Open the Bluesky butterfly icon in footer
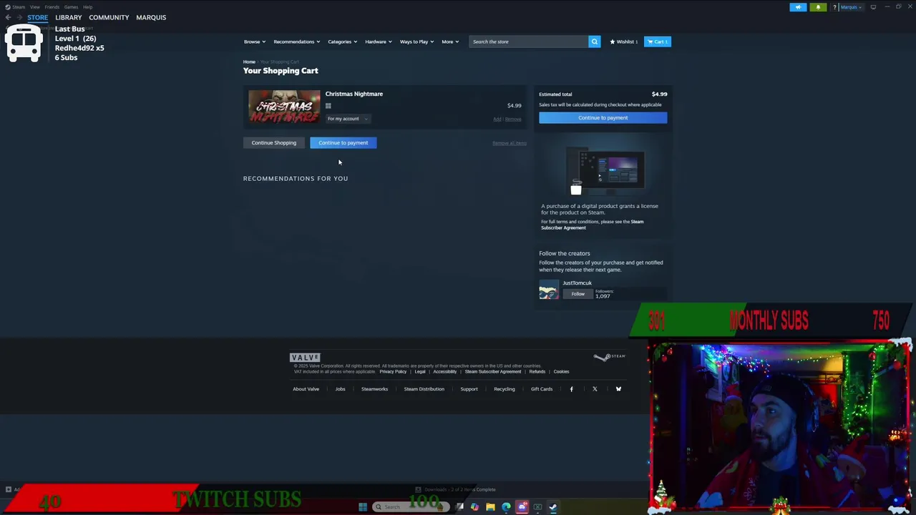Image resolution: width=916 pixels, height=515 pixels. pyautogui.click(x=618, y=389)
